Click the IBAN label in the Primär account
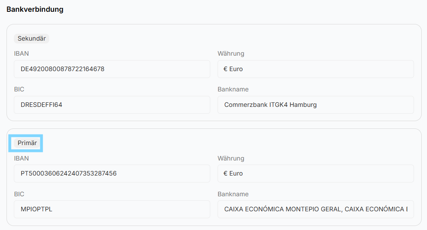 [21, 158]
